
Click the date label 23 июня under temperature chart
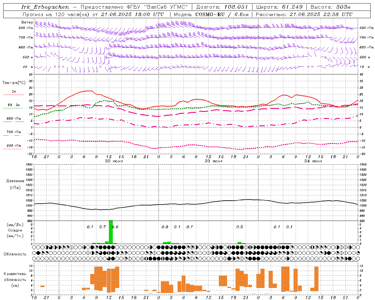[x=214, y=161]
